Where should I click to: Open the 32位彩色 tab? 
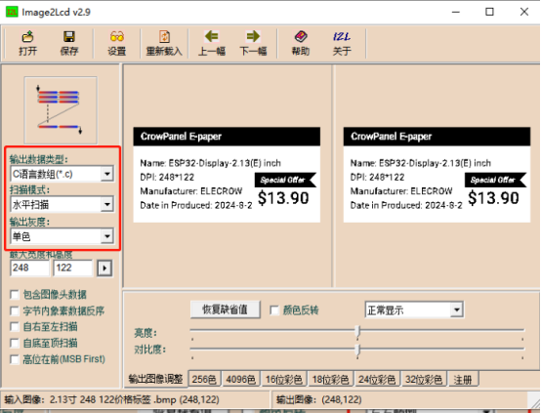424,379
